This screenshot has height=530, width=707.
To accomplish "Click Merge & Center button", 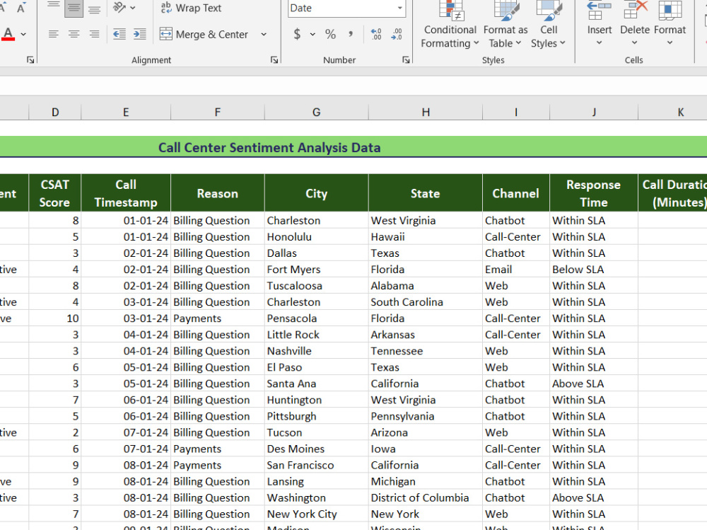I will [204, 34].
